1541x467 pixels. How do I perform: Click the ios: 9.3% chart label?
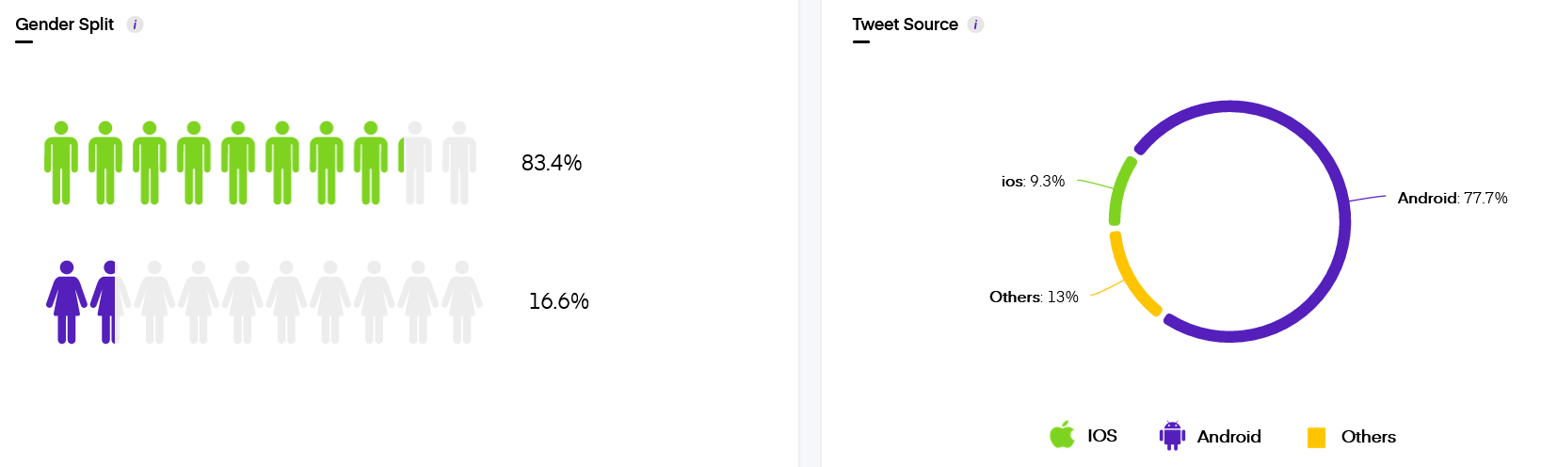click(1033, 181)
